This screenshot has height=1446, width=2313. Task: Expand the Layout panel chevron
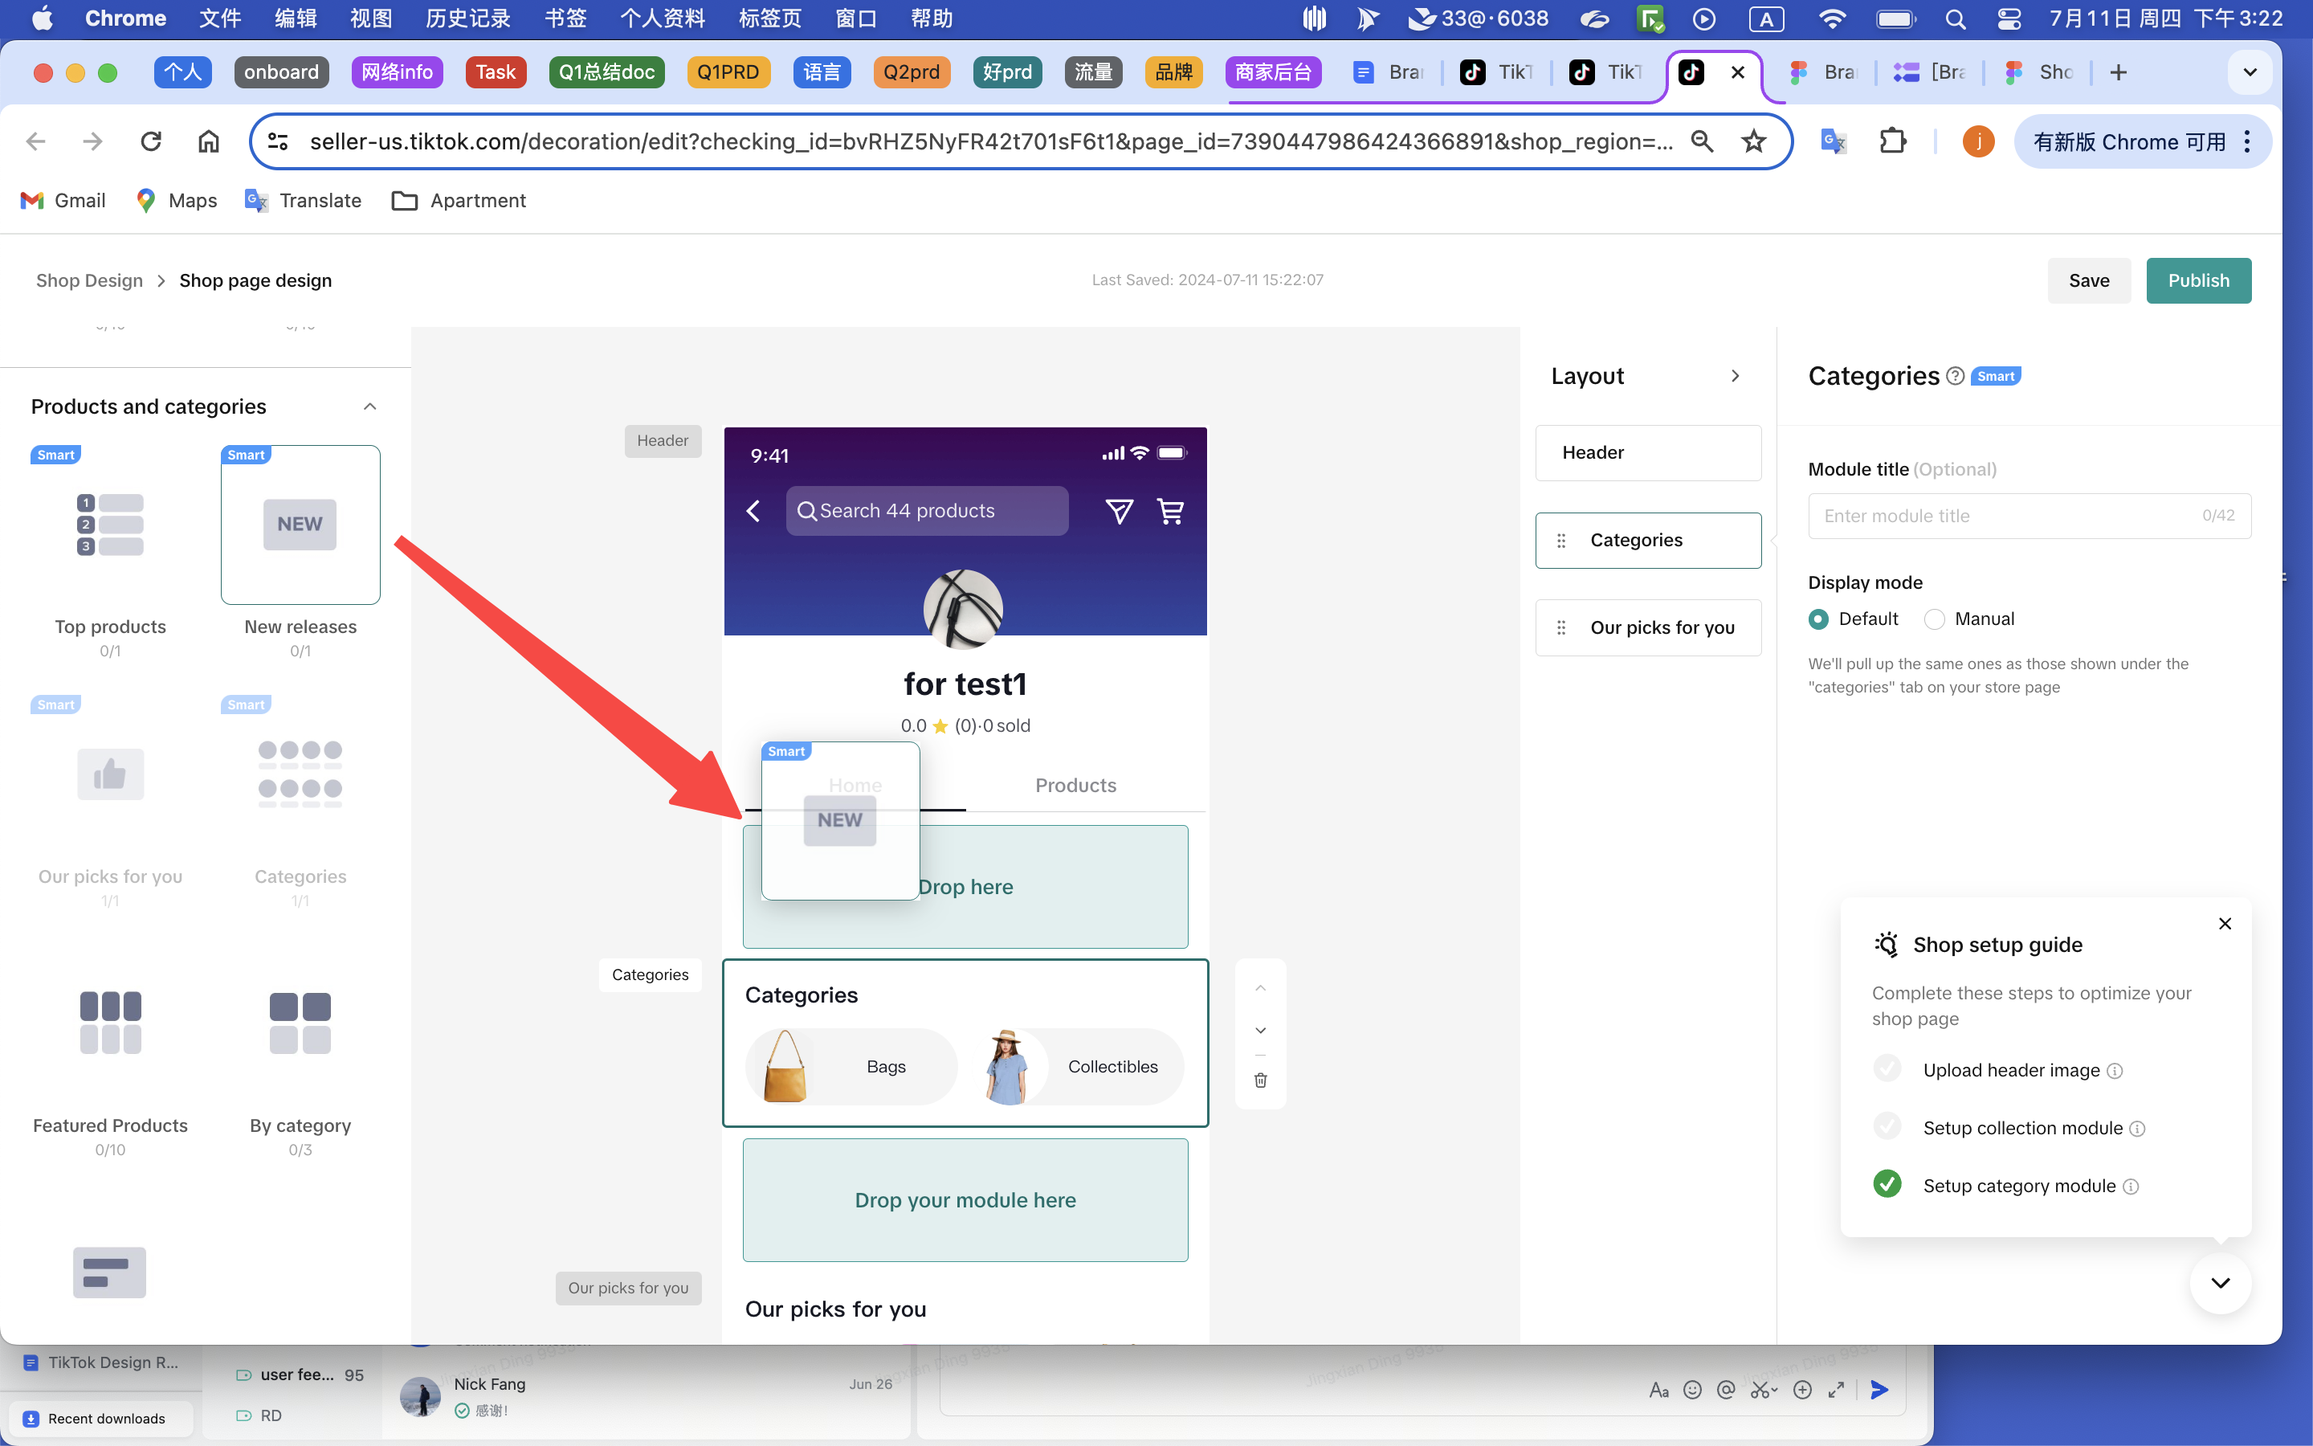(x=1735, y=376)
